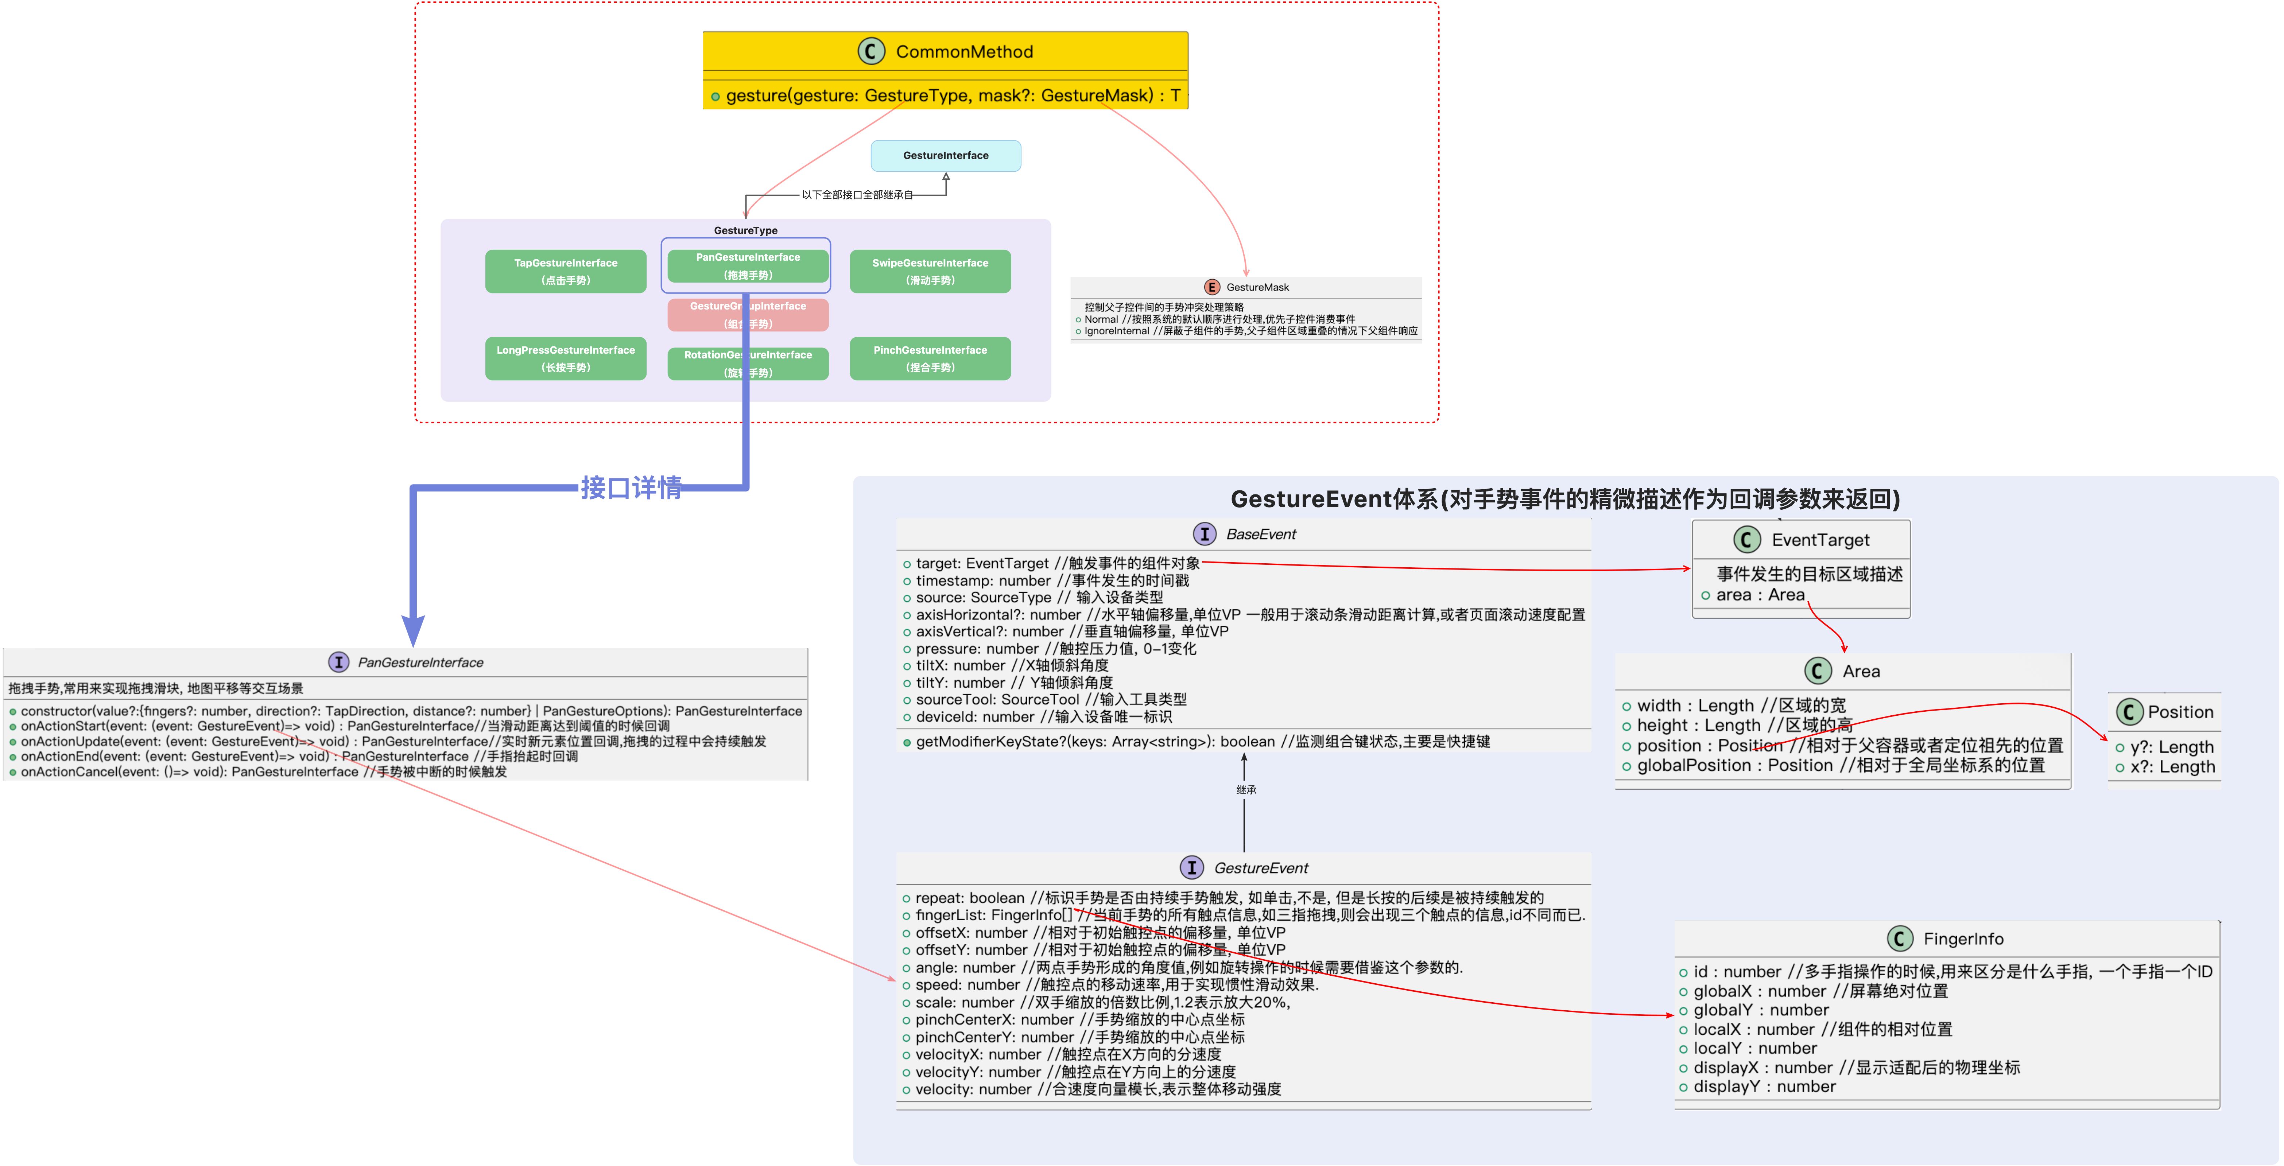2284x1166 pixels.
Task: Click the velocityY: number field row
Action: (1069, 1071)
